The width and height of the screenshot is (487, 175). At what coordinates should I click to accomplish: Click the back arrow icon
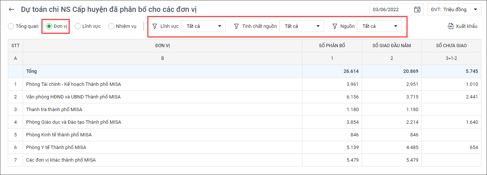point(12,10)
